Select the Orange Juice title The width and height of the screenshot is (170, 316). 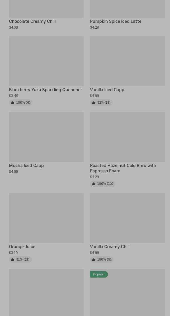pyautogui.click(x=22, y=247)
